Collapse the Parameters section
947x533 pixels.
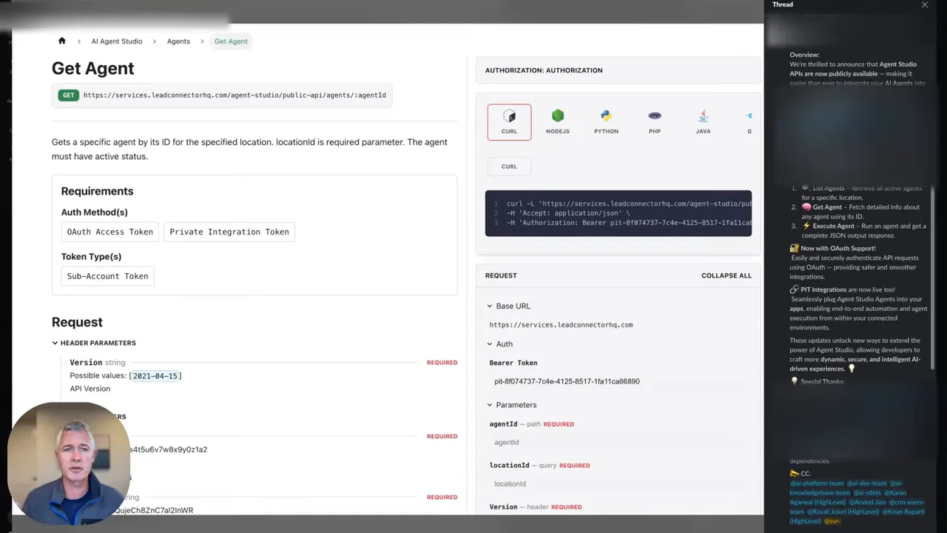click(490, 405)
